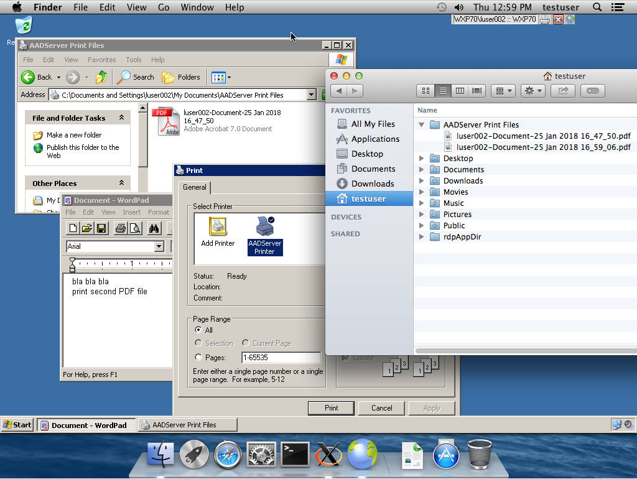Click the Pages range input field
The width and height of the screenshot is (637, 479).
(281, 358)
